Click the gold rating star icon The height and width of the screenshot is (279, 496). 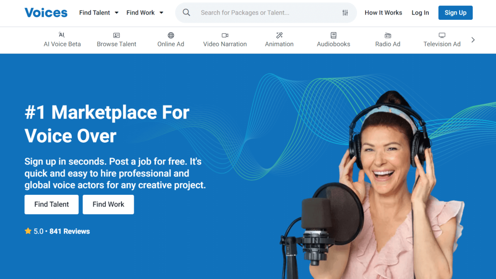[28, 231]
